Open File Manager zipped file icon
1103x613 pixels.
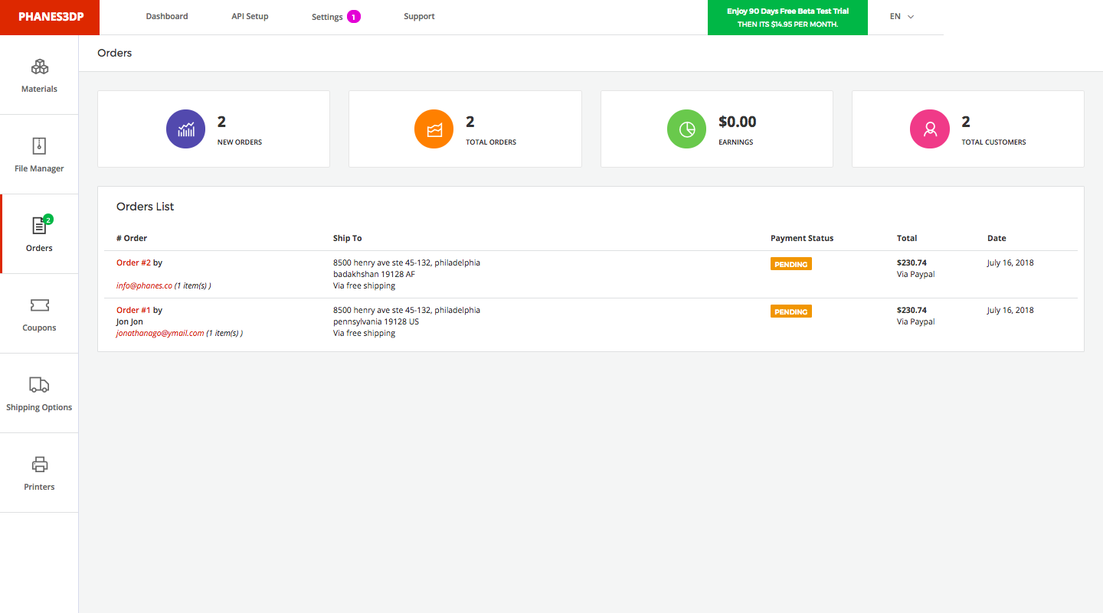[x=39, y=146]
